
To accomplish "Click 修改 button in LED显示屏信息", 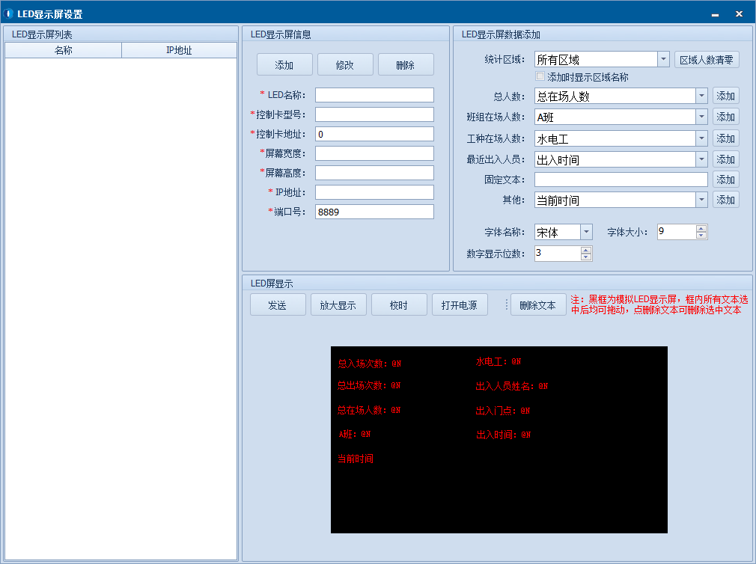I will [345, 65].
